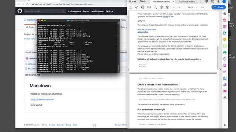Open the gitignore documentation link in PDF
The height and width of the screenshot is (132, 236).
coord(147,29)
